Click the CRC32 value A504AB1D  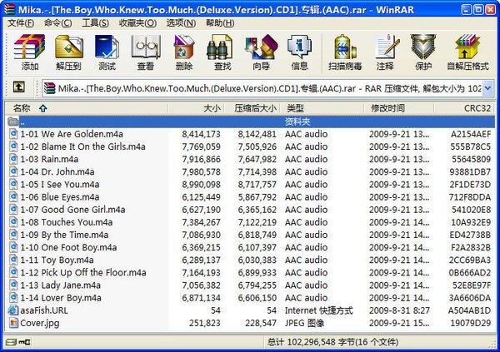point(469,310)
